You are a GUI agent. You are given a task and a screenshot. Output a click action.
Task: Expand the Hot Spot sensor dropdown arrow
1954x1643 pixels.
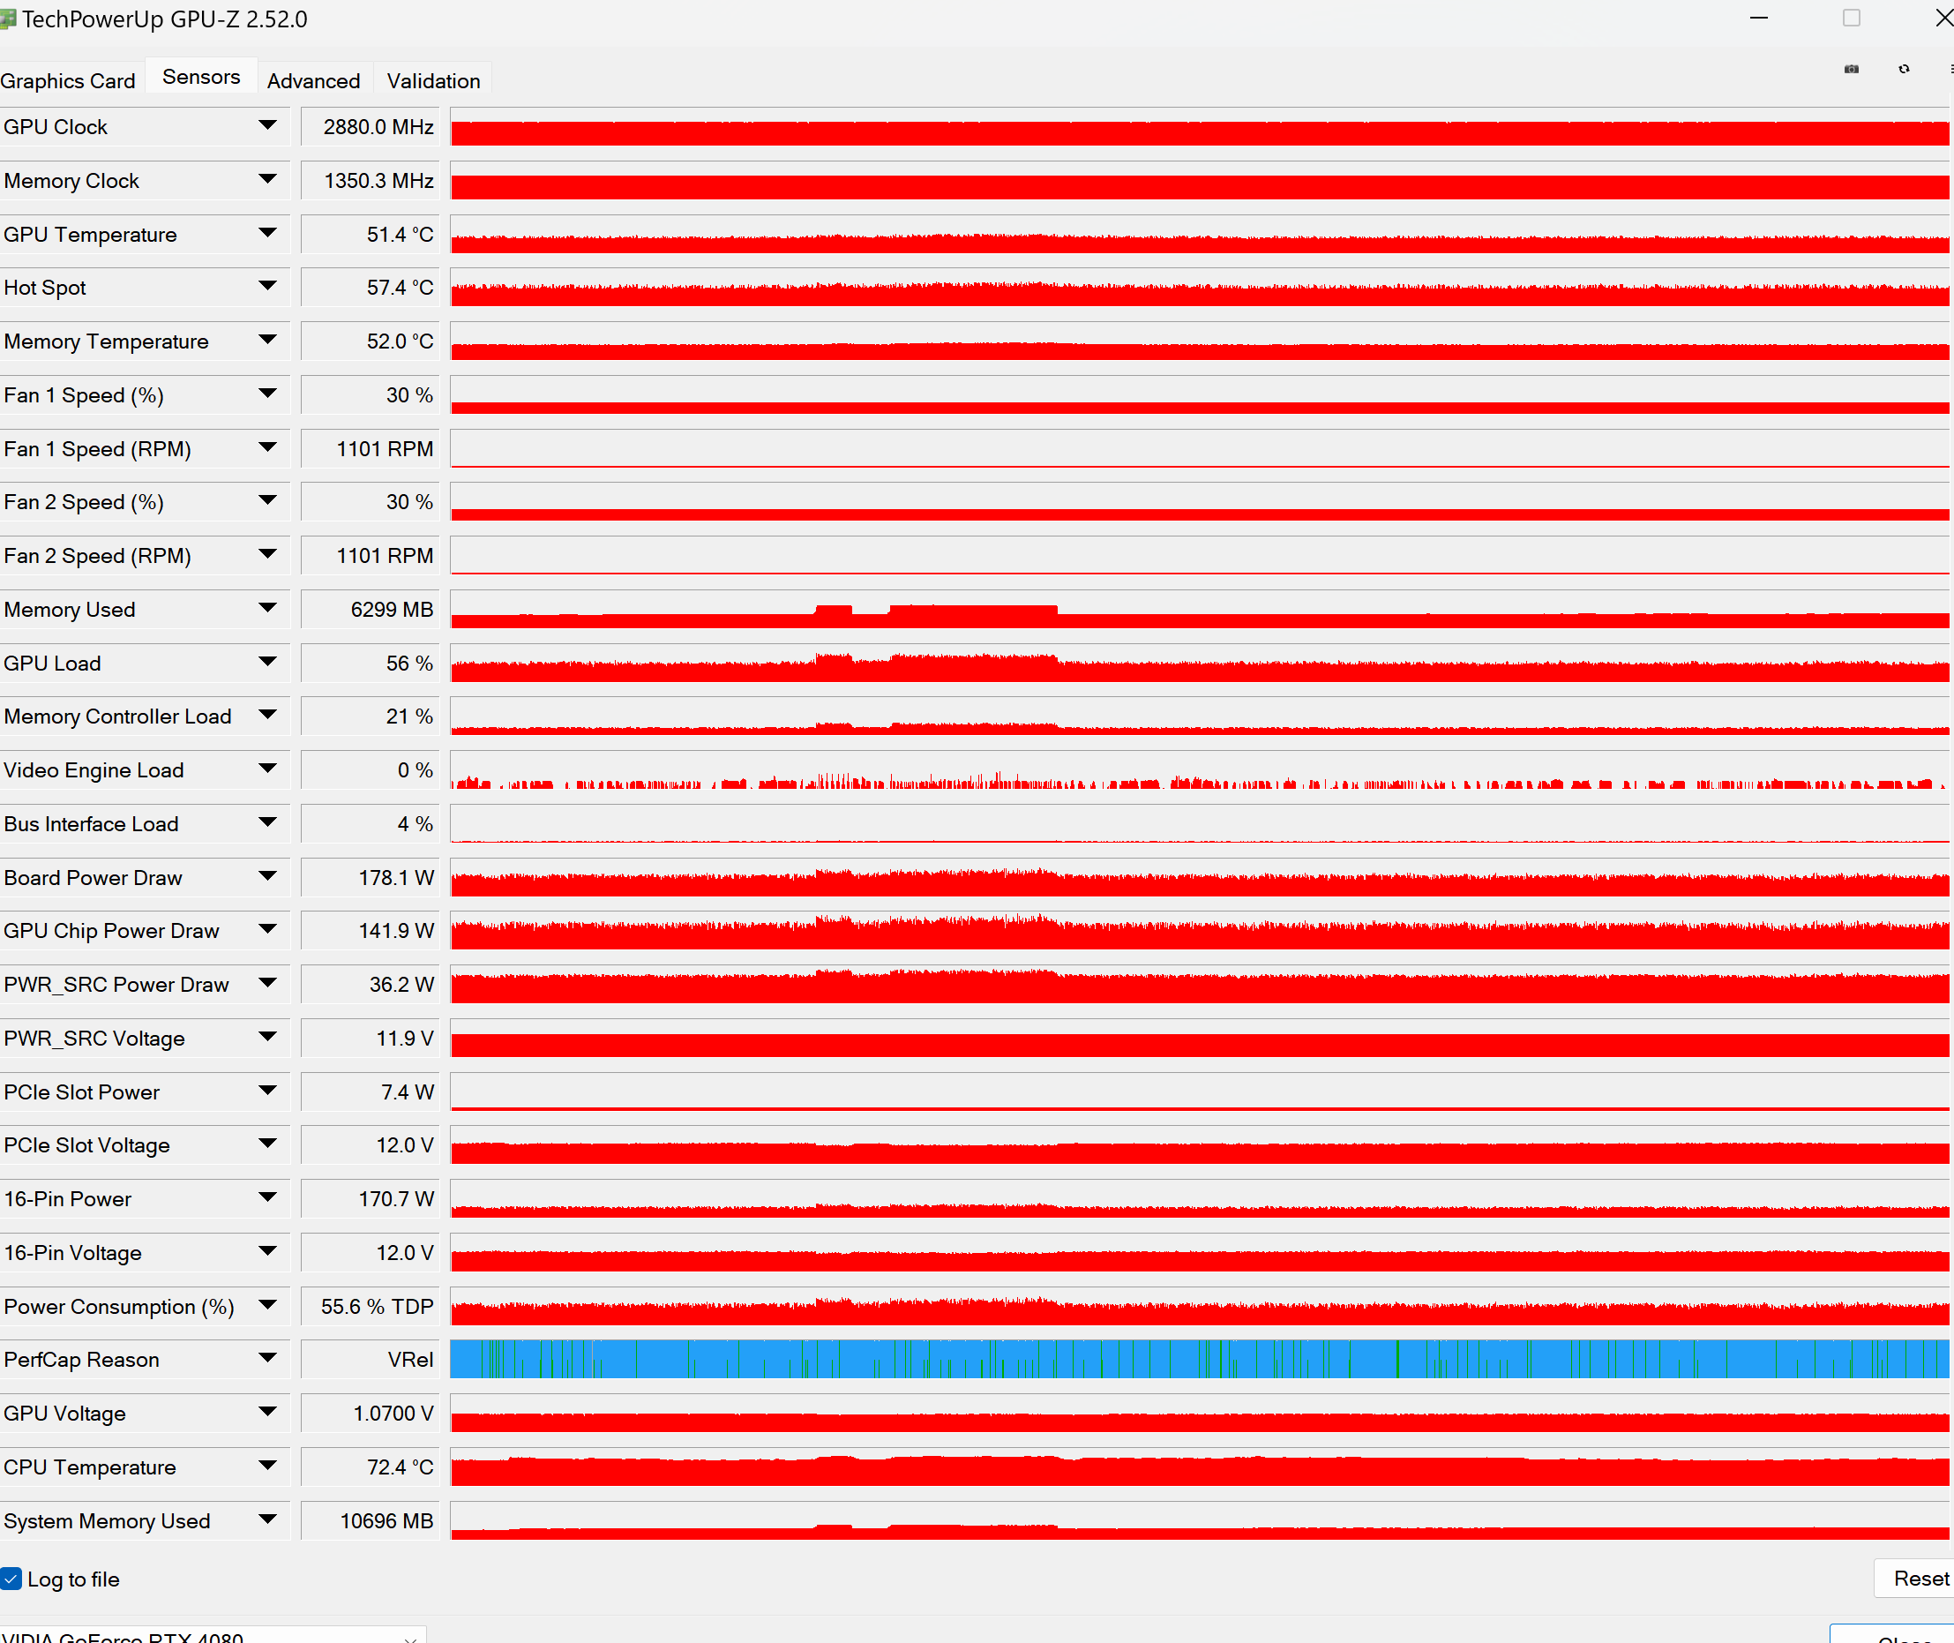click(x=267, y=287)
